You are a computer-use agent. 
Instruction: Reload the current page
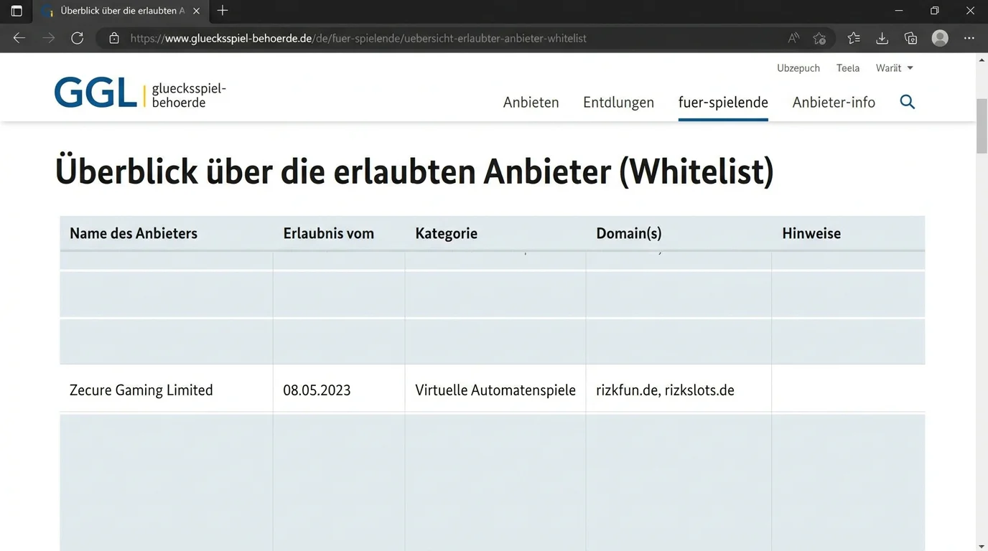pos(77,38)
